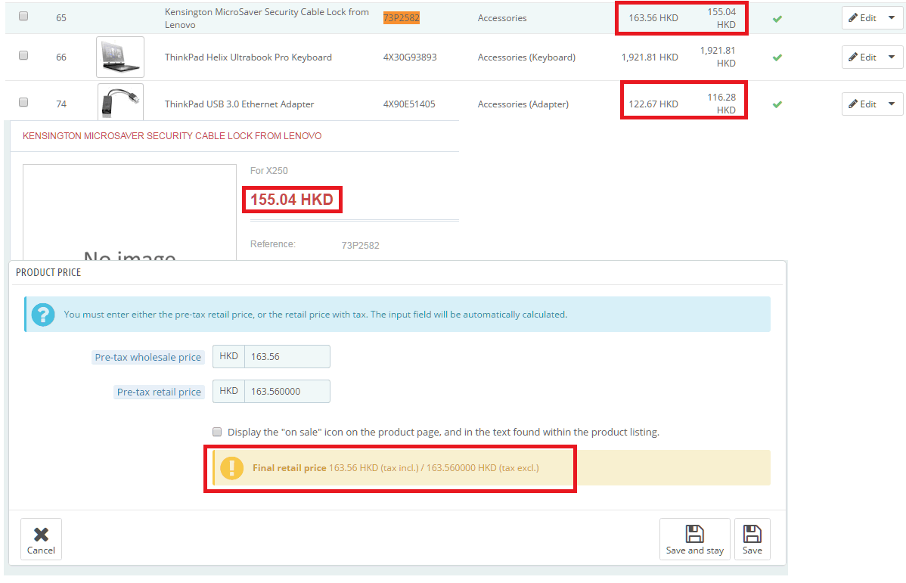Click the HKD prefix of wholesale price field
Viewport: 906px width, 583px height.
[x=229, y=356]
